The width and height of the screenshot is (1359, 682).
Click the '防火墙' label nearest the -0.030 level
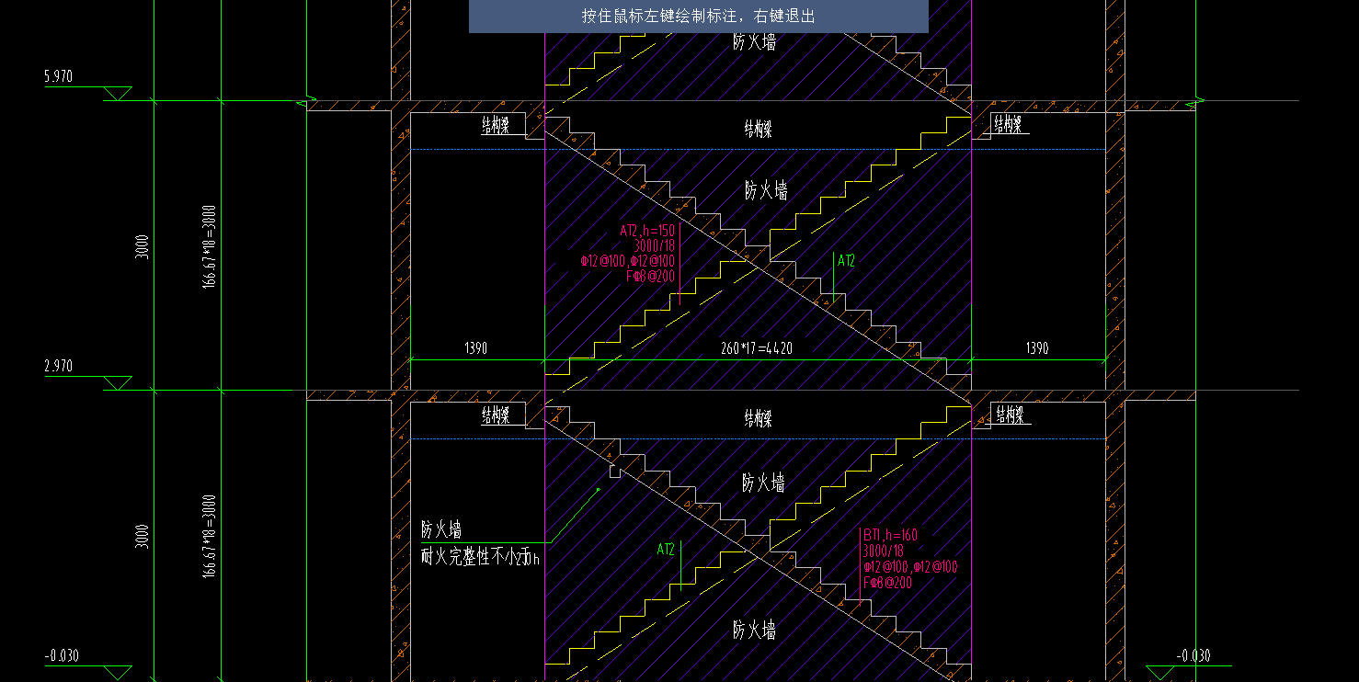pyautogui.click(x=754, y=631)
